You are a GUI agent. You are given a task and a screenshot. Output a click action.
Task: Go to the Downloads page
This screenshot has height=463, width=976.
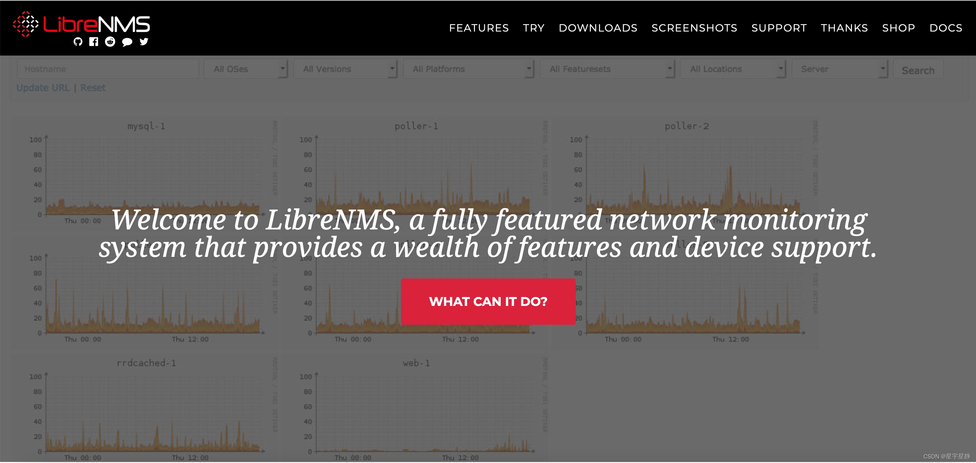point(598,28)
